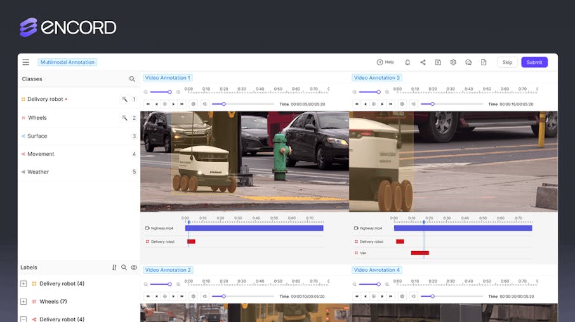
Task: Expand the Wheels (7) label group
Action: [23, 302]
